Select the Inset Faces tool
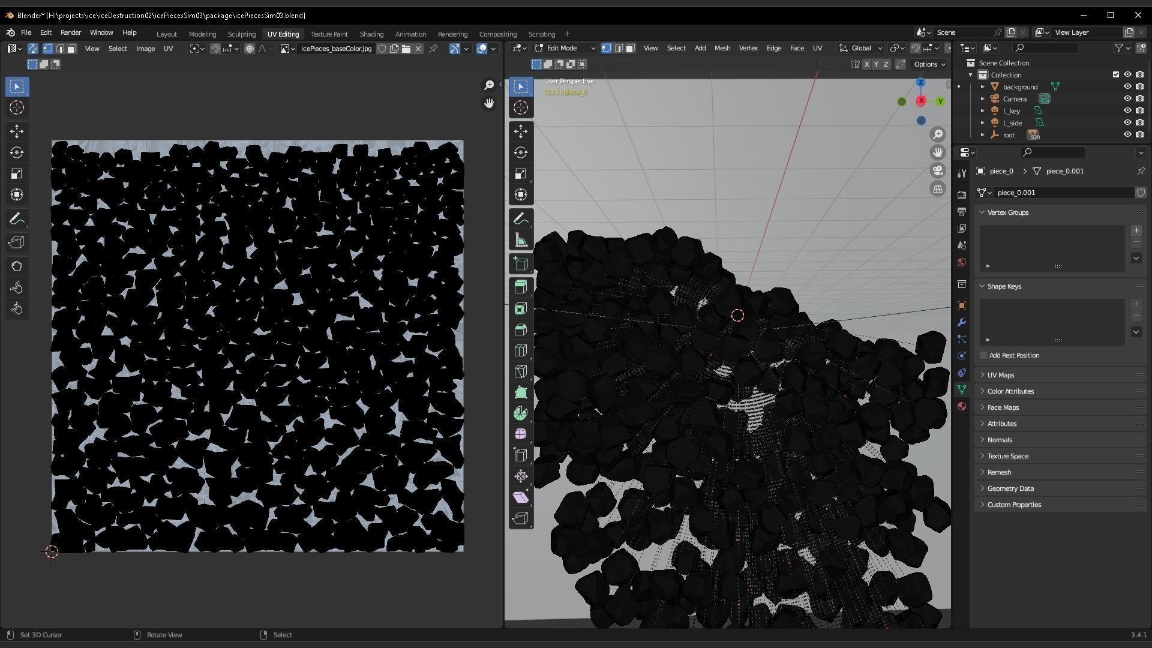The image size is (1152, 648). point(521,308)
